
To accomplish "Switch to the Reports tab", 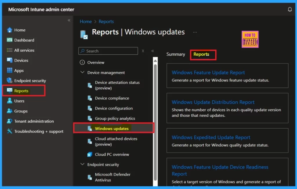I will click(201, 54).
